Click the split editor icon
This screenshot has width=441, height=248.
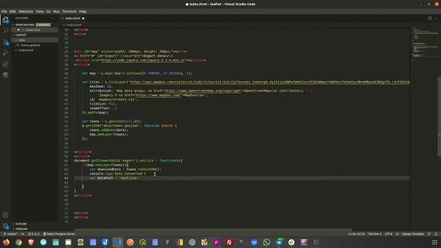pyautogui.click(x=429, y=18)
